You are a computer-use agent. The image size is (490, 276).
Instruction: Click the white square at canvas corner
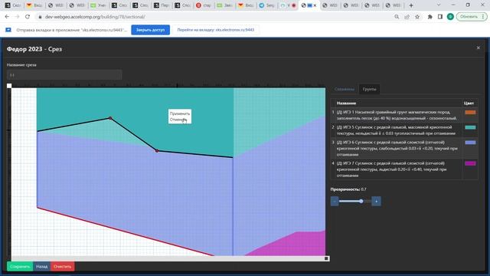9,86
